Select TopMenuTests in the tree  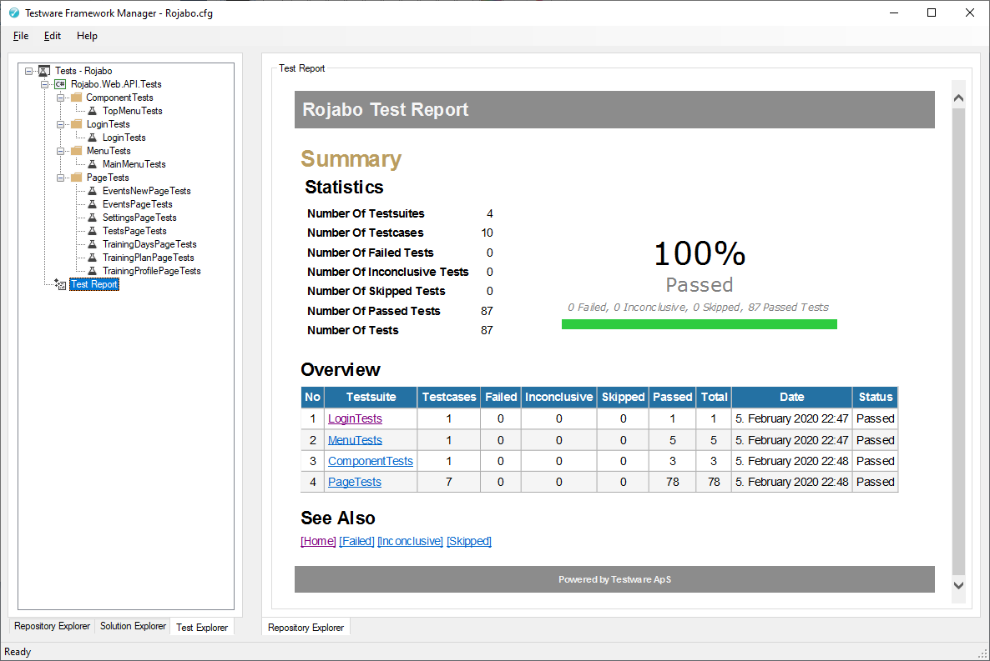coord(133,110)
